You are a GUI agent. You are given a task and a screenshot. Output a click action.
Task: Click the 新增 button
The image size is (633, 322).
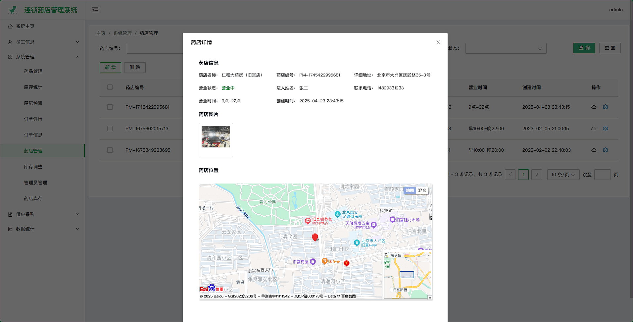tap(110, 67)
